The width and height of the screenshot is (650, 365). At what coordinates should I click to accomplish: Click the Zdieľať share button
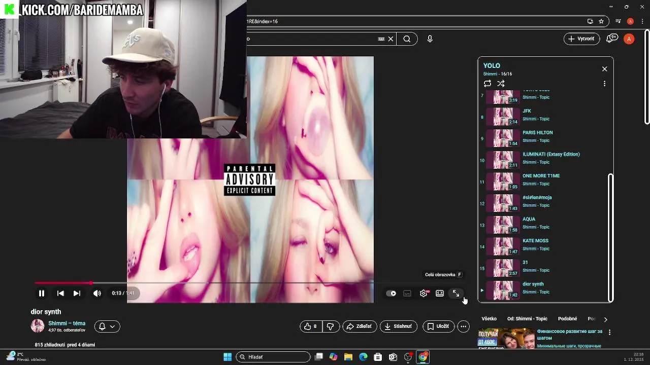coord(360,326)
